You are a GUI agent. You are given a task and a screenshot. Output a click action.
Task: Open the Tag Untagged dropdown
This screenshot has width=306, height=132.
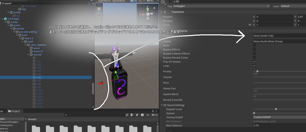[x=221, y=6]
